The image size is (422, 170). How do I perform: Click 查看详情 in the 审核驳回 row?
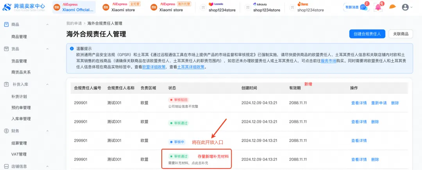(359, 103)
